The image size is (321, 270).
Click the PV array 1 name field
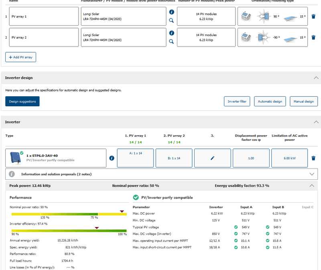[x=43, y=16]
